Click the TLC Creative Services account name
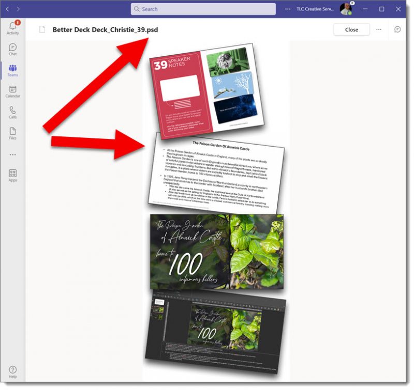414x390 pixels. coord(314,8)
